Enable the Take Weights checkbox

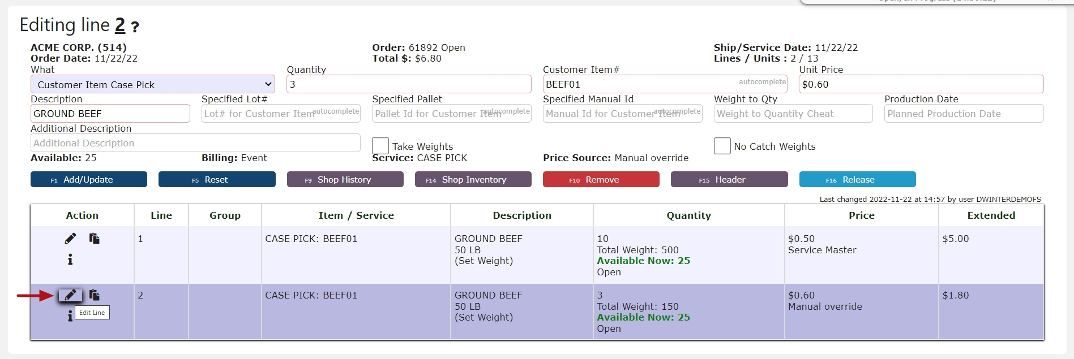[x=380, y=146]
